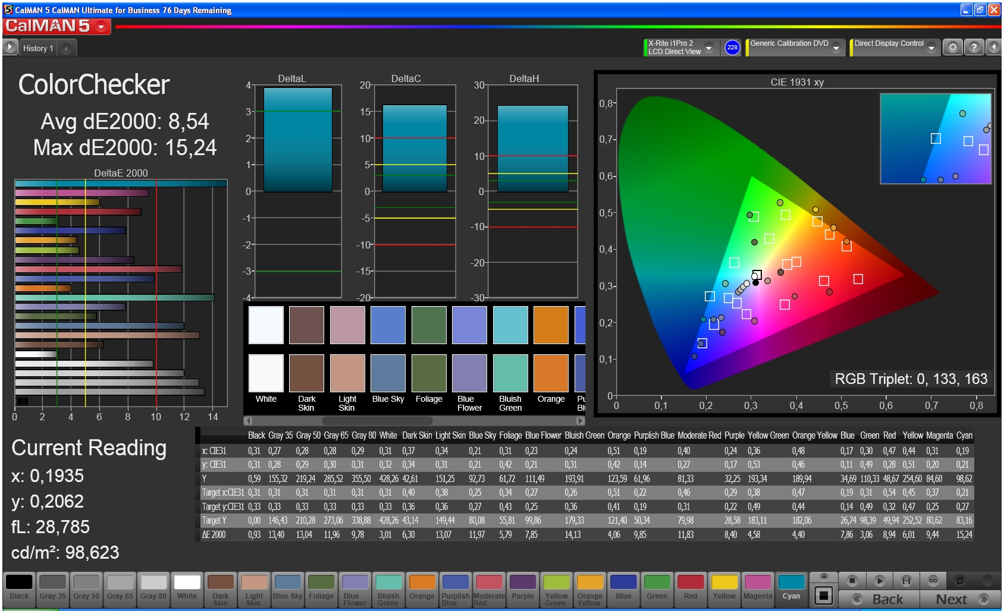Click the read series bracket button

[906, 580]
